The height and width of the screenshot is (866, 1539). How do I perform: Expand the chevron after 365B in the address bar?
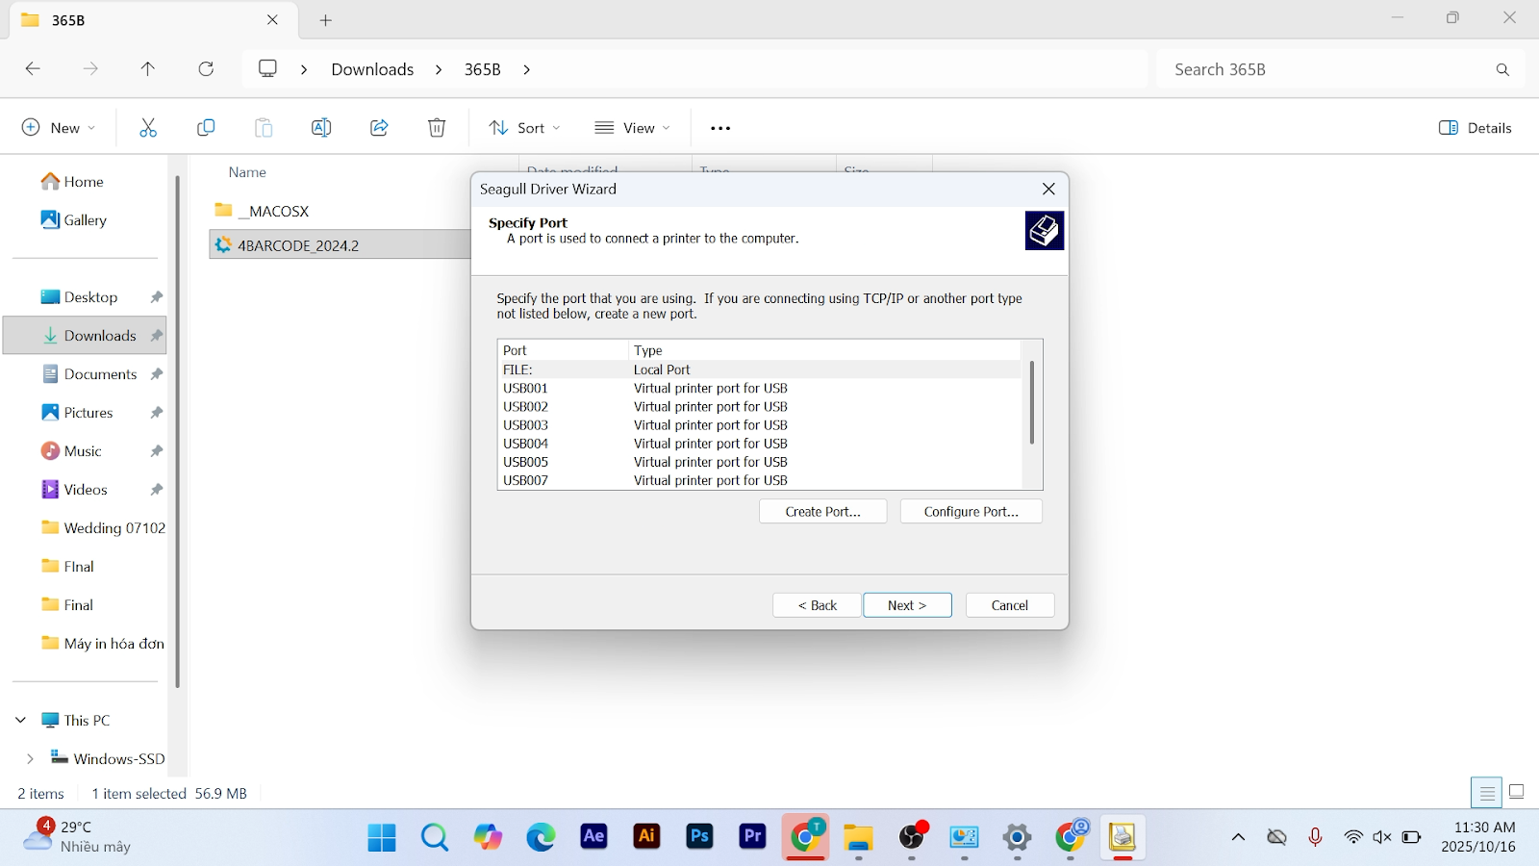coord(526,69)
